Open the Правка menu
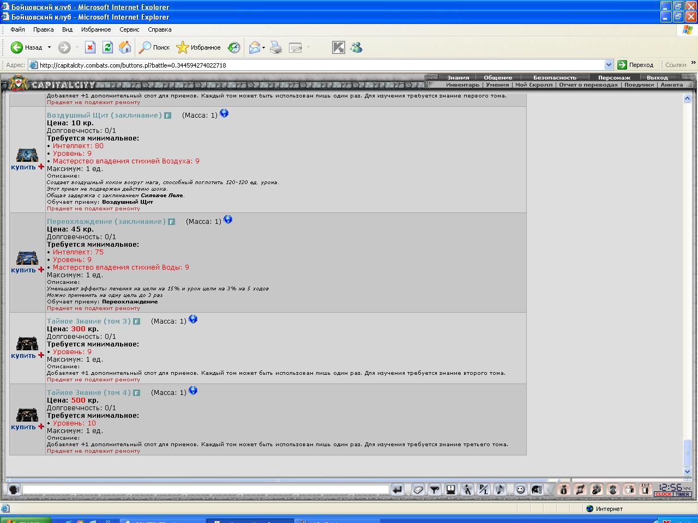 click(43, 29)
